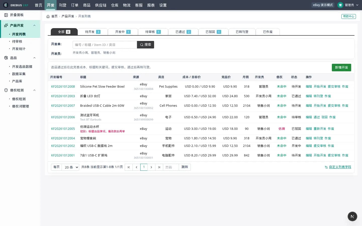
Task: Collapse the 侵权检测 sidebar group
Action: [x=34, y=90]
